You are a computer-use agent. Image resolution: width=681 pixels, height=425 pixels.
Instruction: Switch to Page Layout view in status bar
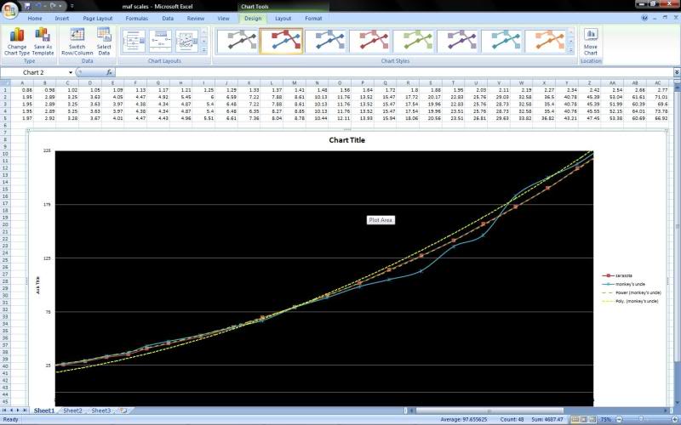coord(584,419)
